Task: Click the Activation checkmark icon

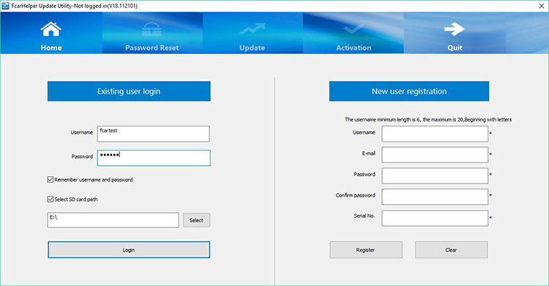Action: click(354, 29)
